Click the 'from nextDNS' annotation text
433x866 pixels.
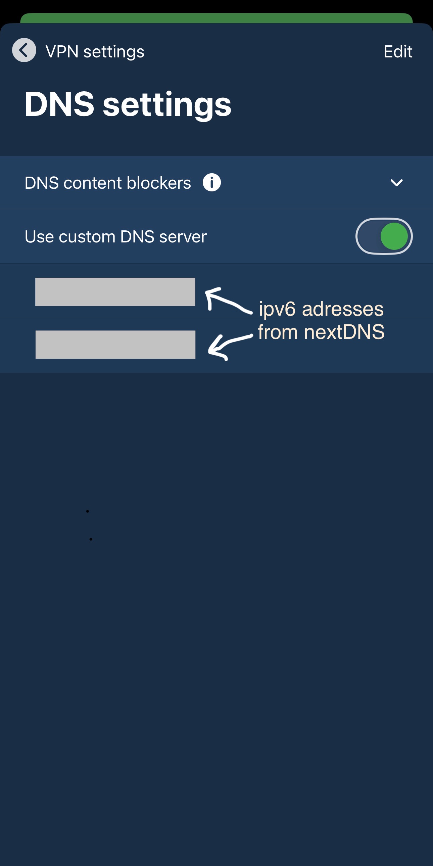(x=321, y=332)
